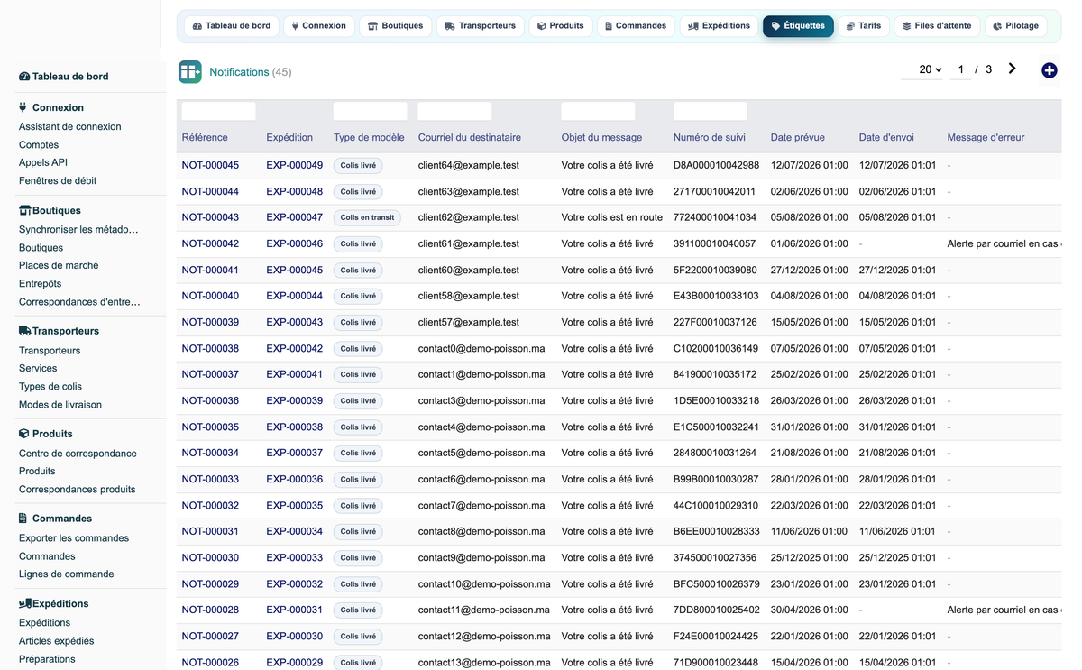The image size is (1082, 670).
Task: Click the current page number field
Action: [961, 69]
